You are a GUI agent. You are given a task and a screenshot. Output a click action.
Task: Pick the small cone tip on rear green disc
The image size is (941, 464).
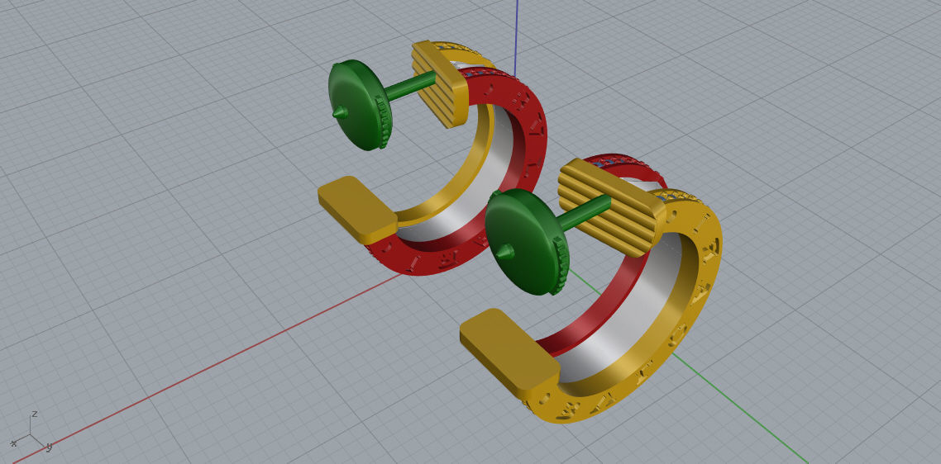pyautogui.click(x=340, y=112)
